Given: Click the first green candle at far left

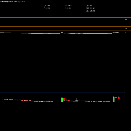Looking at the screenshot, I should [x=2, y=99].
